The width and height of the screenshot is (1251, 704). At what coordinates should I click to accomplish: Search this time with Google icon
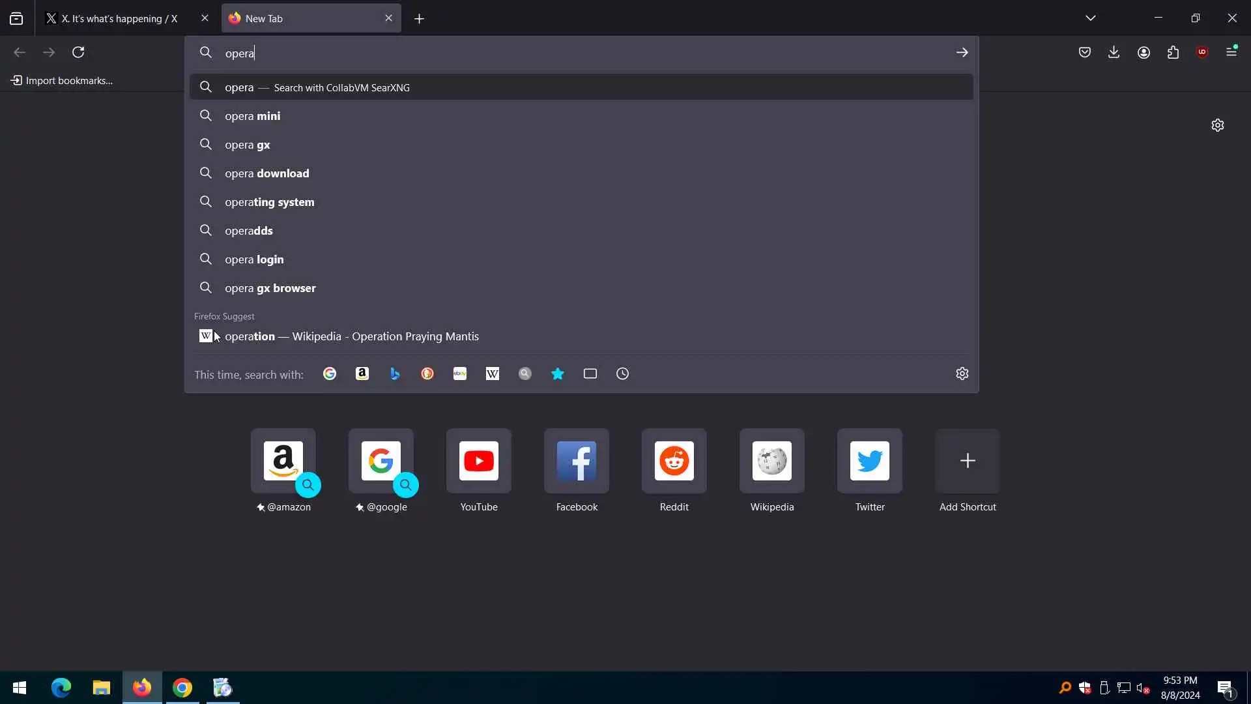(x=330, y=374)
